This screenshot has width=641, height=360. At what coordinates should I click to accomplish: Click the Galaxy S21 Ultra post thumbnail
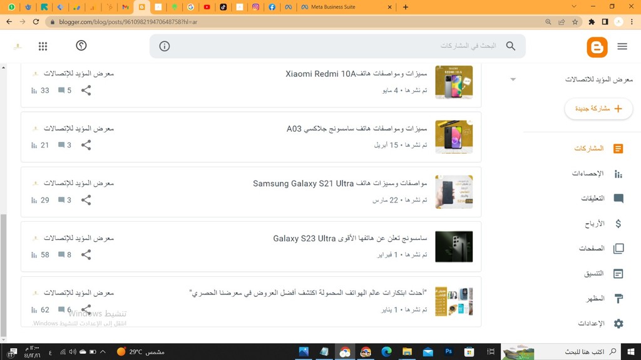coord(454,192)
